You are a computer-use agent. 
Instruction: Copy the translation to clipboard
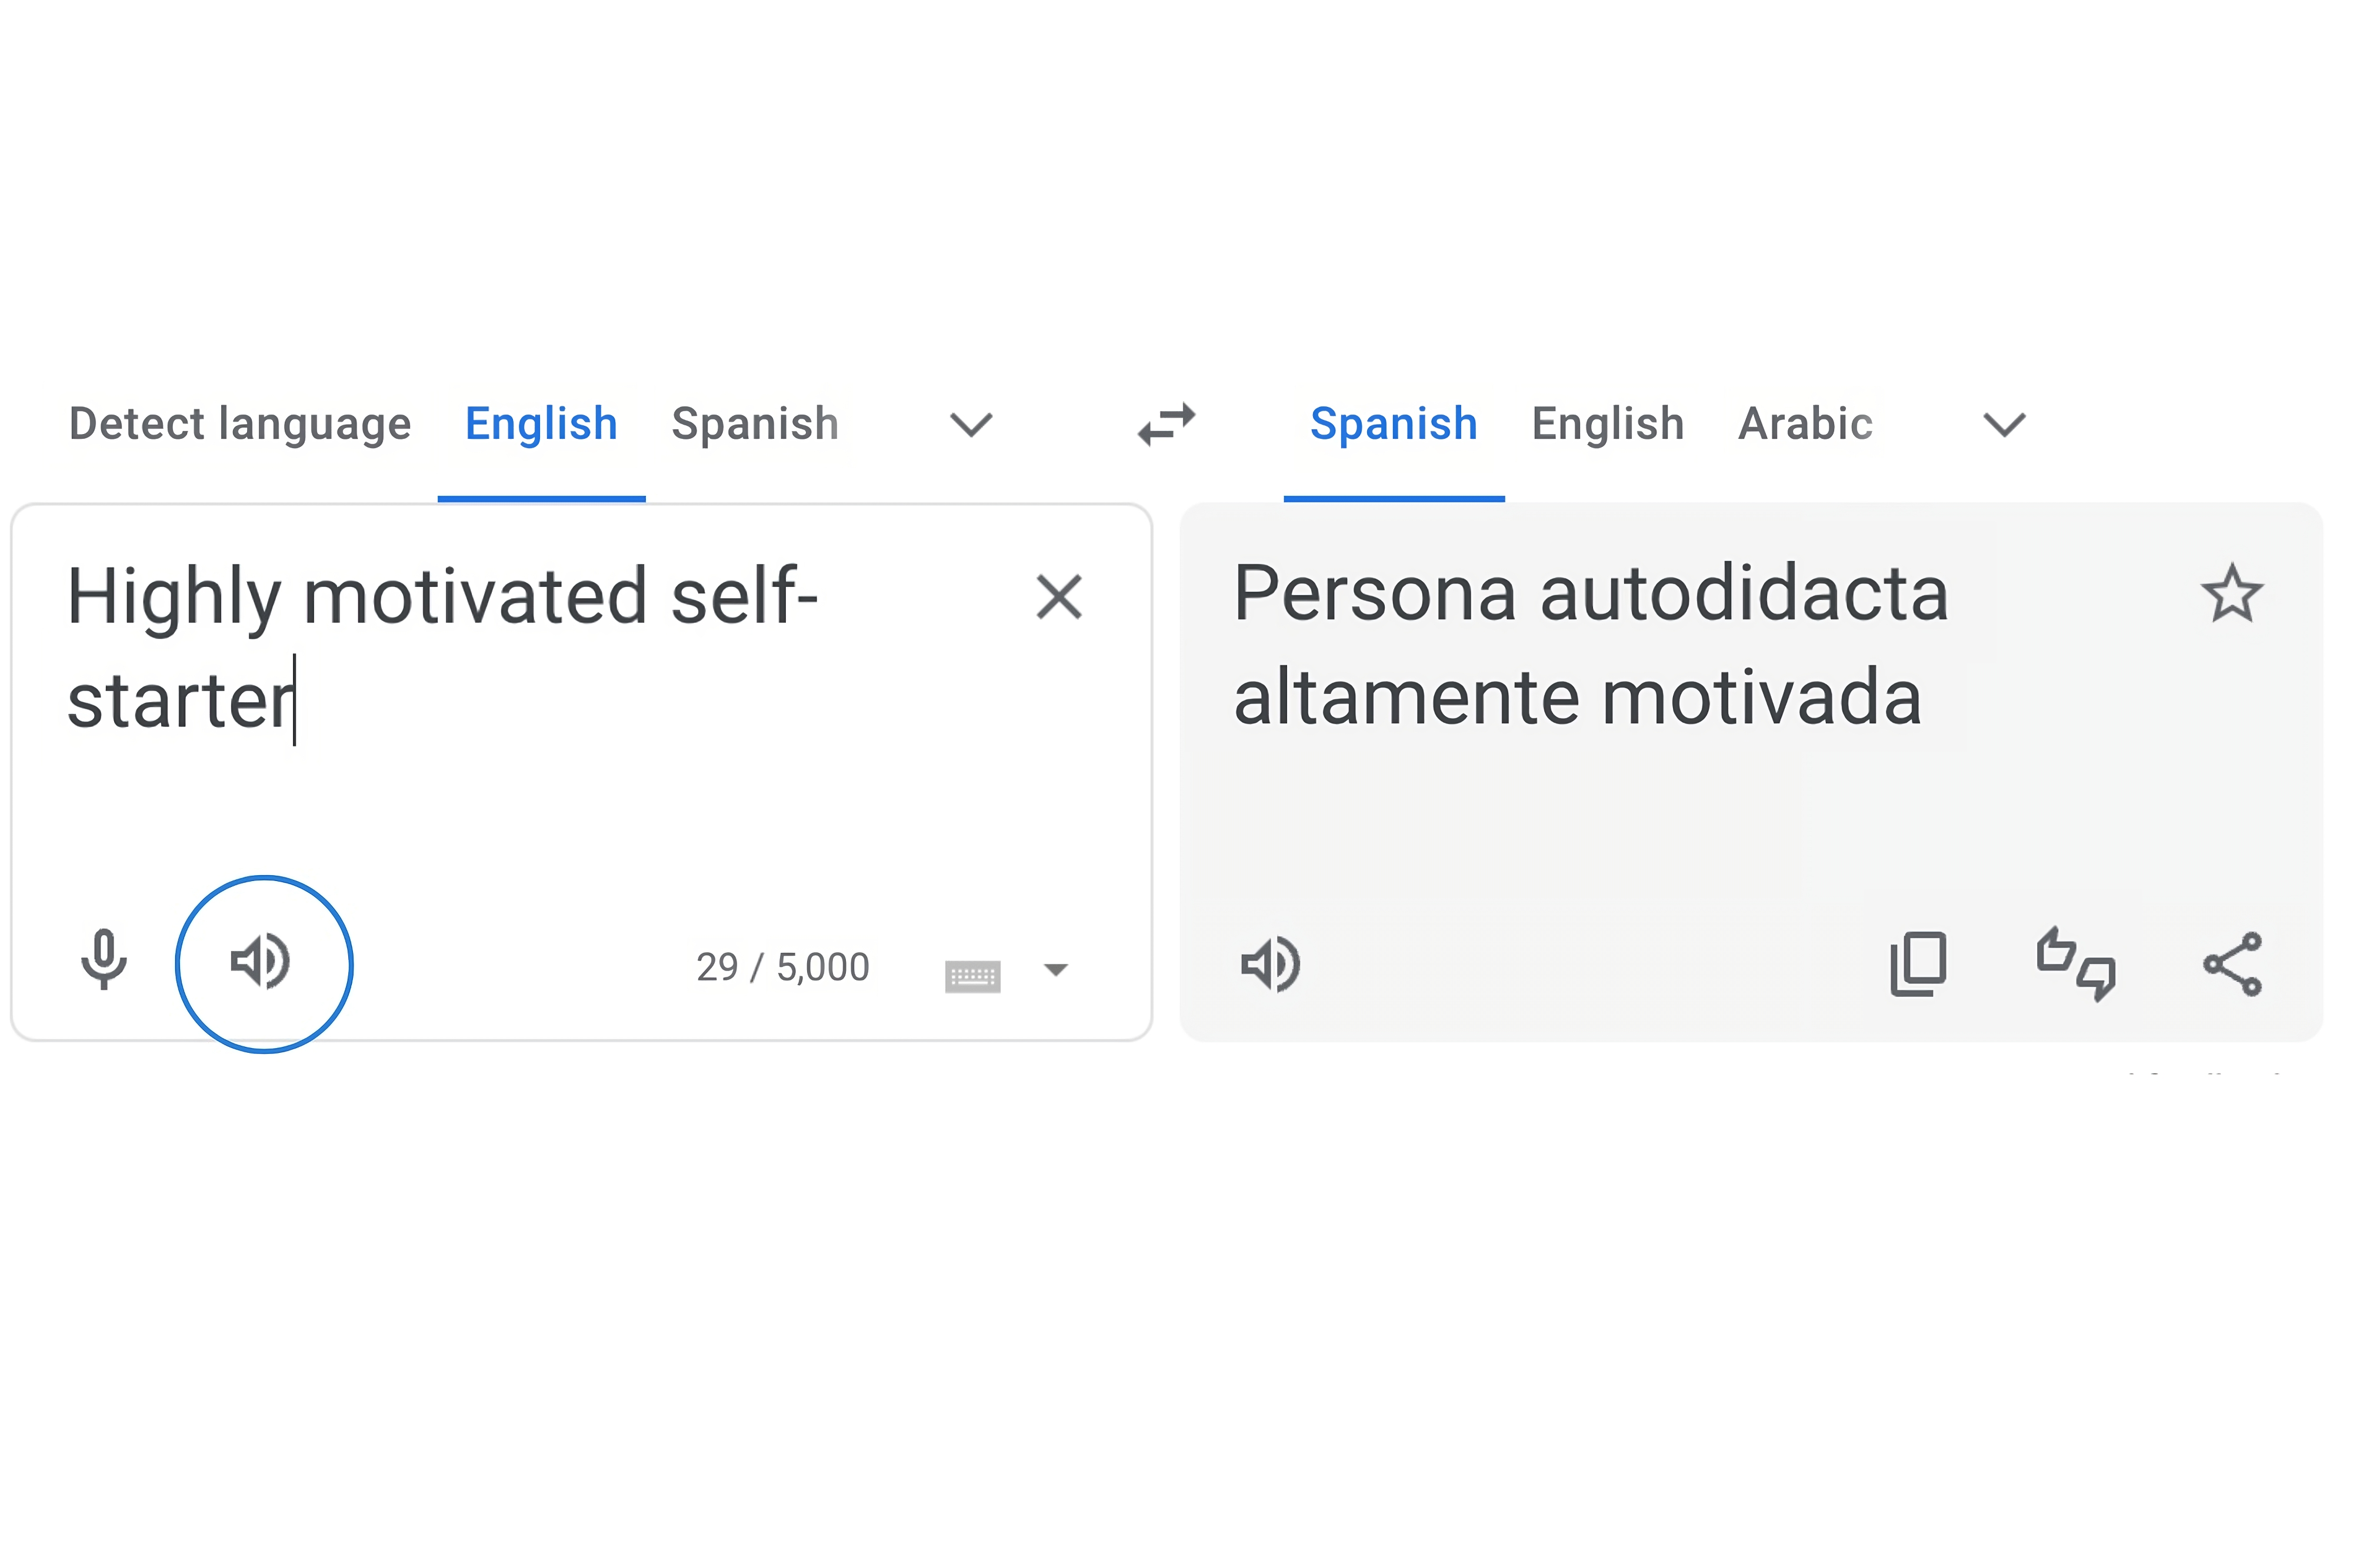point(1918,963)
